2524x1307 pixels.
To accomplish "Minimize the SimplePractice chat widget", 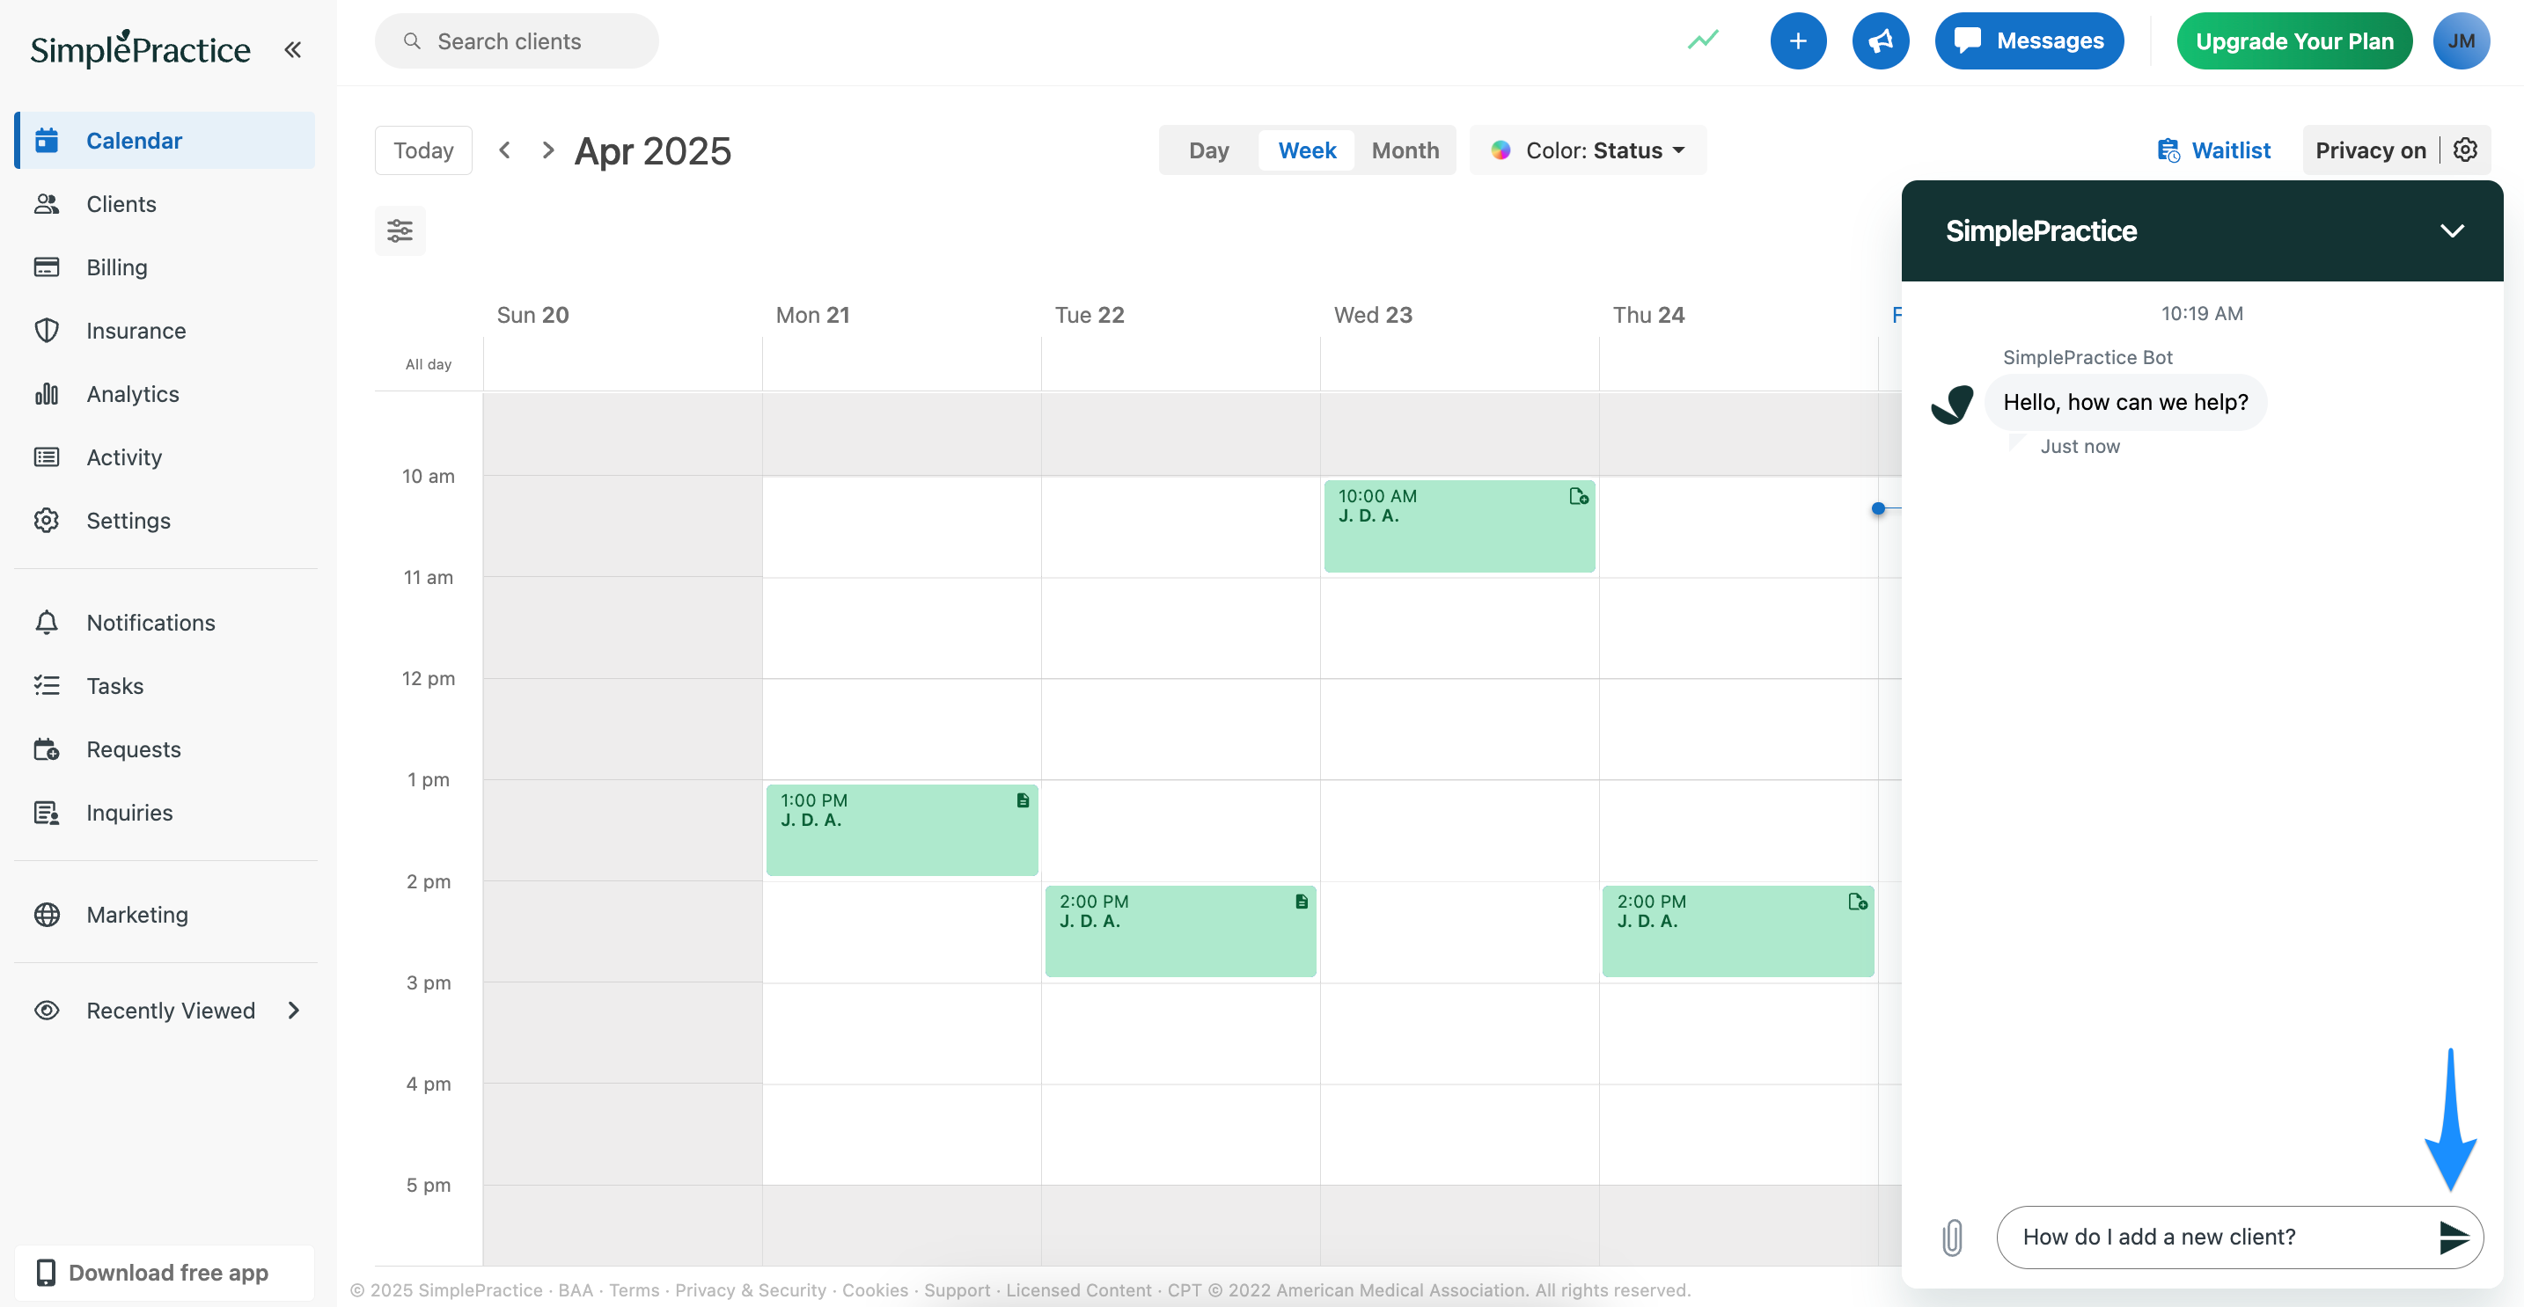I will pos(2452,231).
